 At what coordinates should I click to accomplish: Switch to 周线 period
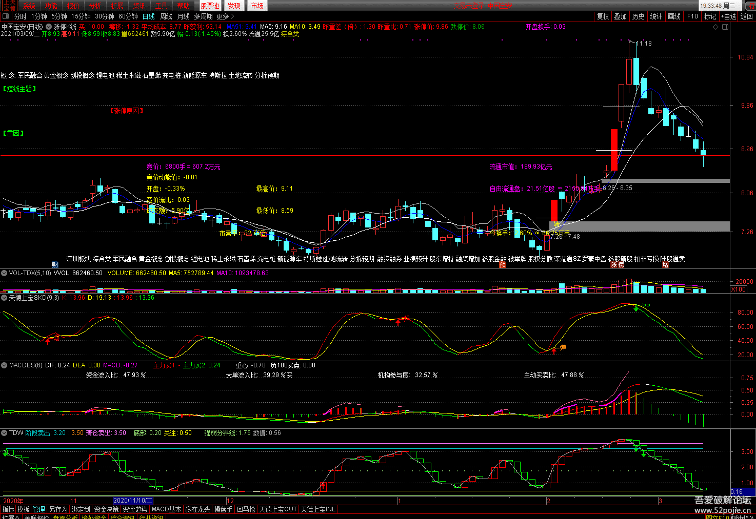[x=166, y=16]
